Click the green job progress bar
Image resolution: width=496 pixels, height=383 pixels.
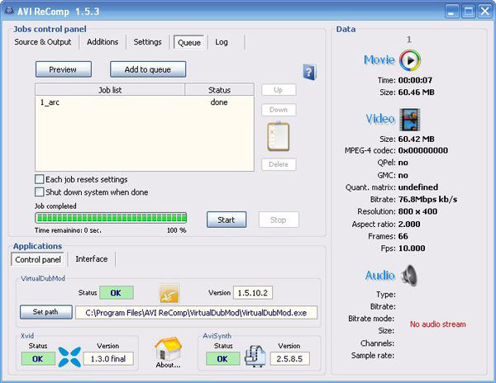111,218
